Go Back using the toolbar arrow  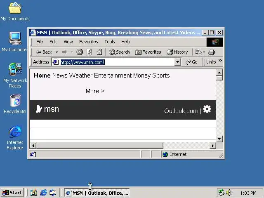click(x=44, y=52)
